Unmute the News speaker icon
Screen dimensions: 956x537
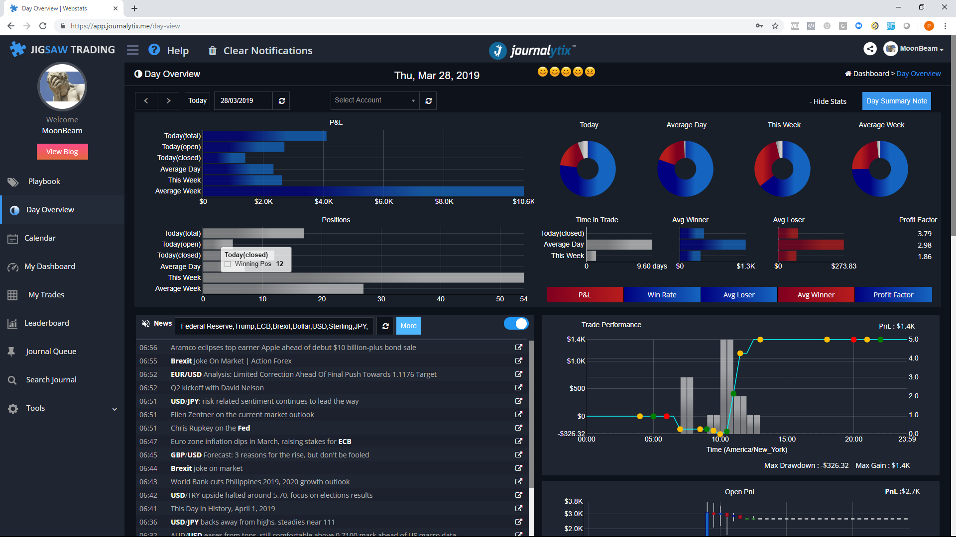tap(145, 324)
